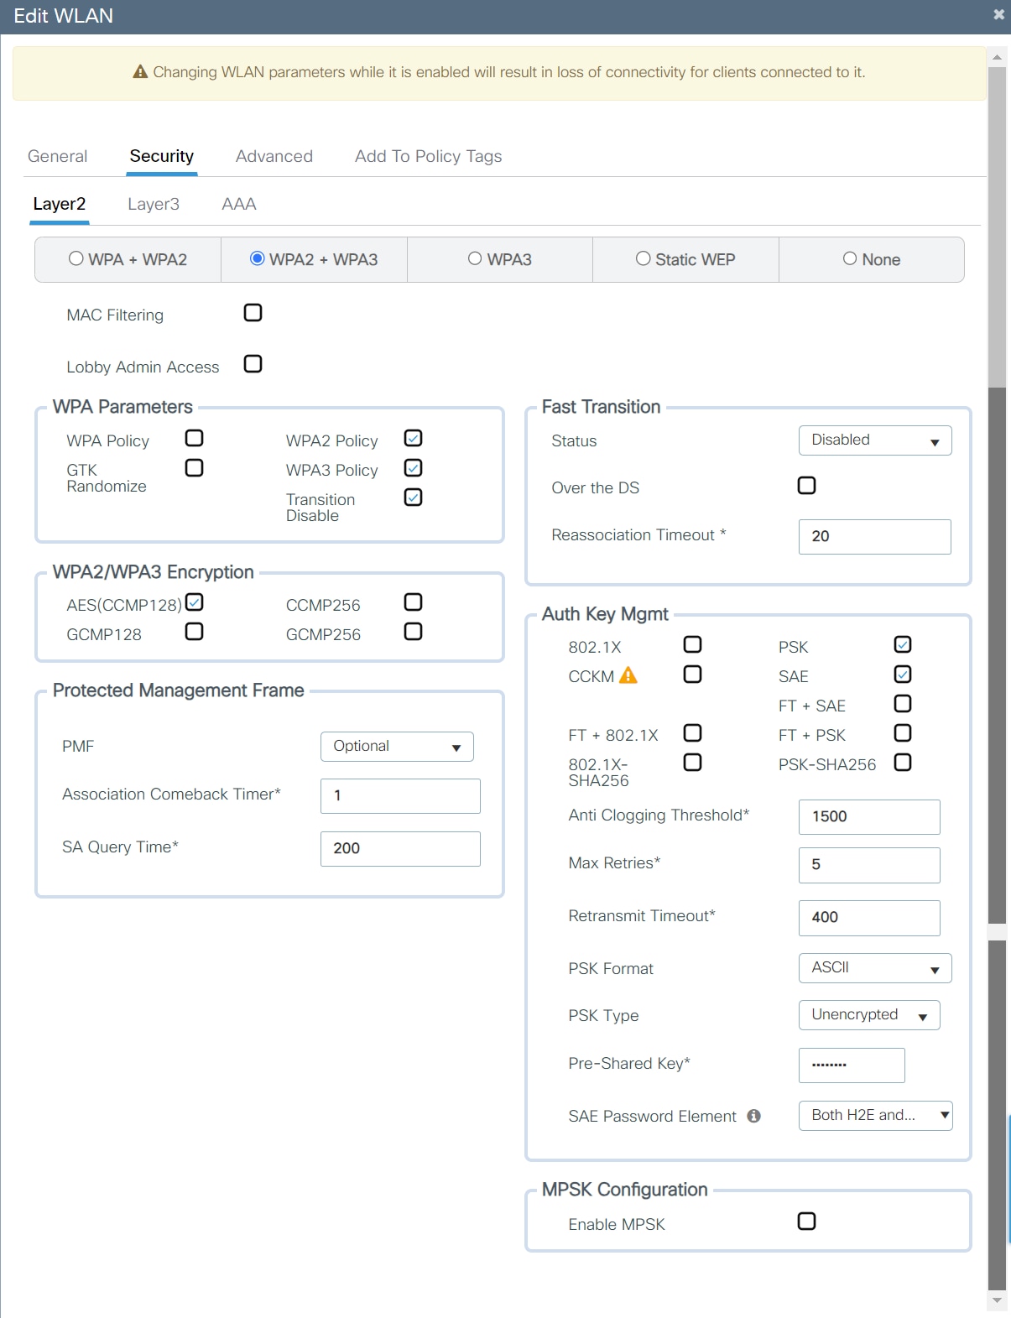Select the Static WEP security option
The image size is (1011, 1318).
644,258
